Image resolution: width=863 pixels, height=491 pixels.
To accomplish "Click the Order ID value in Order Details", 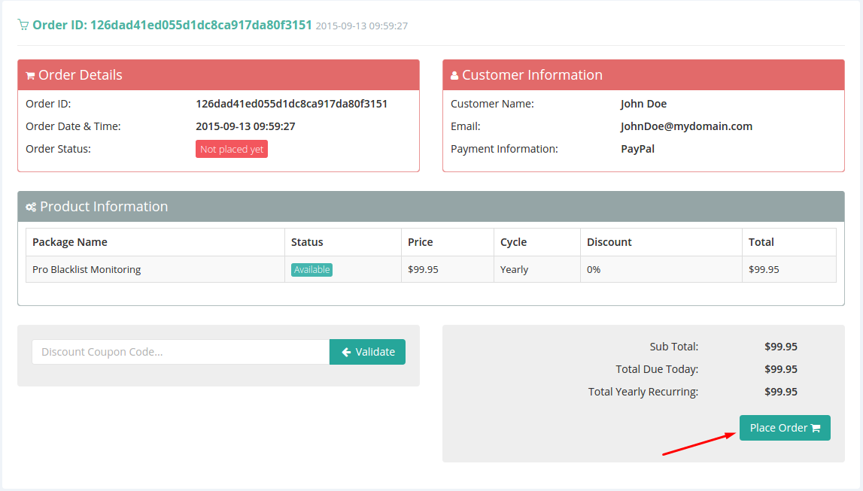I will tap(292, 104).
